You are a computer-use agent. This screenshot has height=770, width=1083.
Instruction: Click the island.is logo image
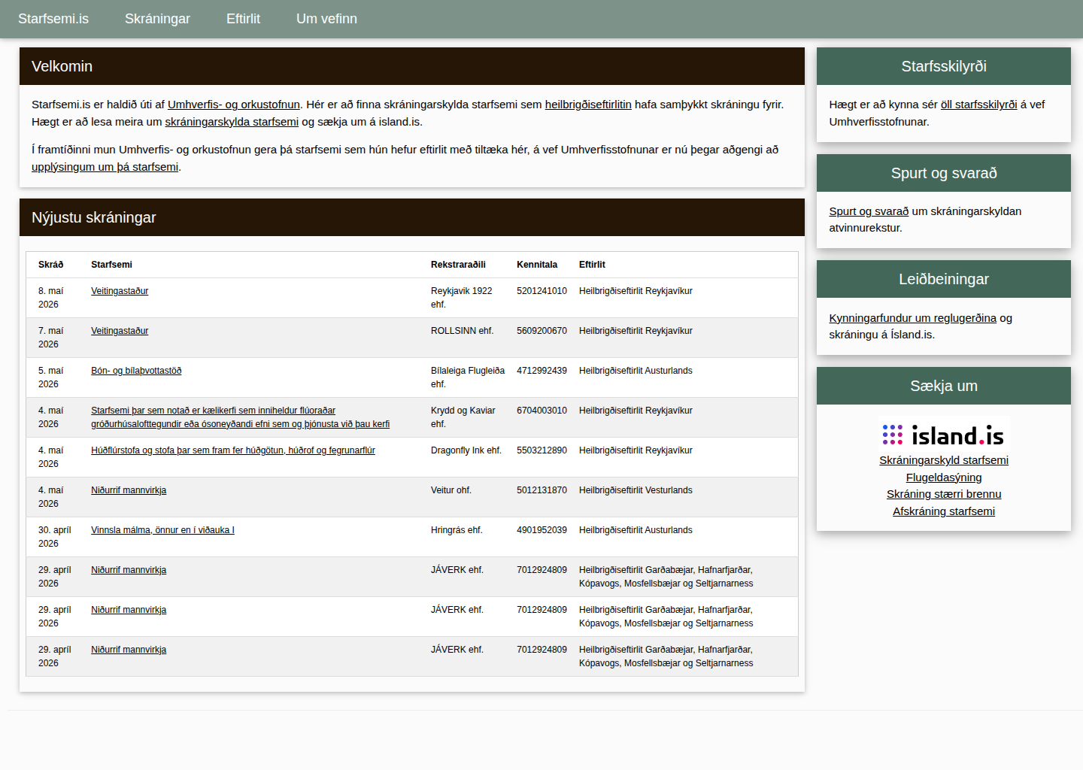pyautogui.click(x=944, y=435)
